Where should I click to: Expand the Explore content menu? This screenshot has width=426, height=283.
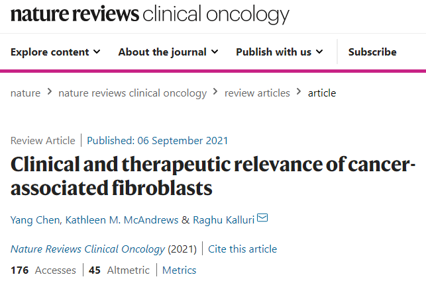pyautogui.click(x=56, y=52)
